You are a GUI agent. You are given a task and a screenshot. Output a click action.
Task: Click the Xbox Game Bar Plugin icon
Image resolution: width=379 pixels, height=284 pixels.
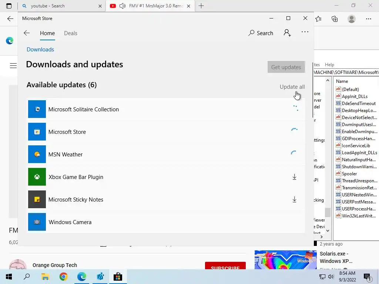click(37, 177)
